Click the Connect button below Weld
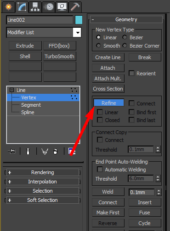 [108, 202]
